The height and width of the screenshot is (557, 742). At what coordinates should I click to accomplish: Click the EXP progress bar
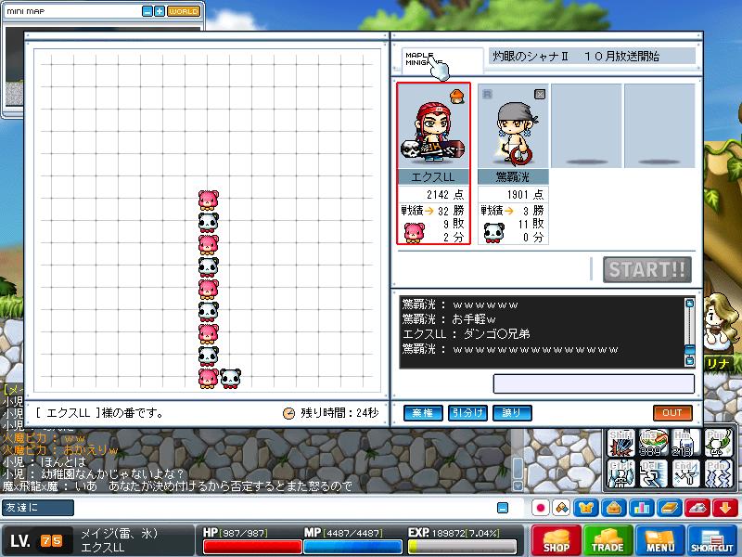(462, 547)
